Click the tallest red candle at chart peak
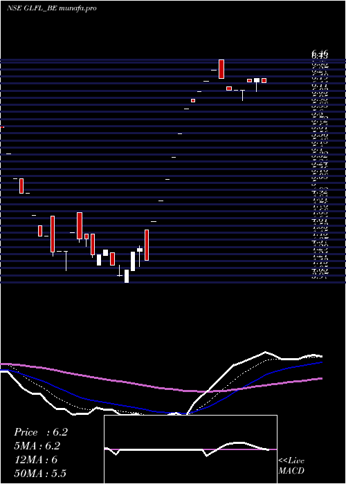The image size is (346, 484). point(221,69)
